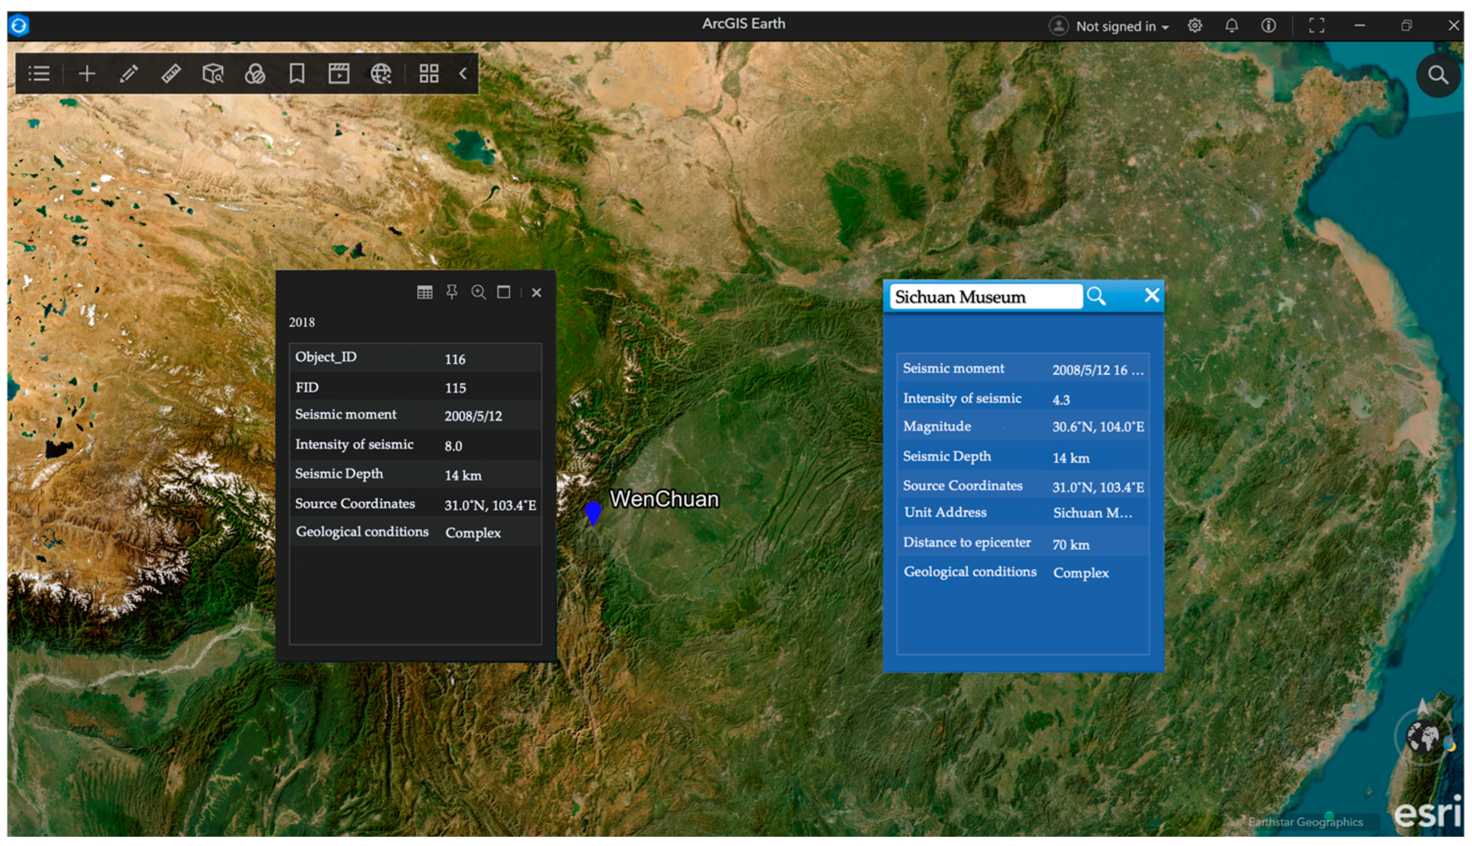This screenshot has height=846, width=1472.
Task: Open the Bookmarks tool
Action: point(297,74)
